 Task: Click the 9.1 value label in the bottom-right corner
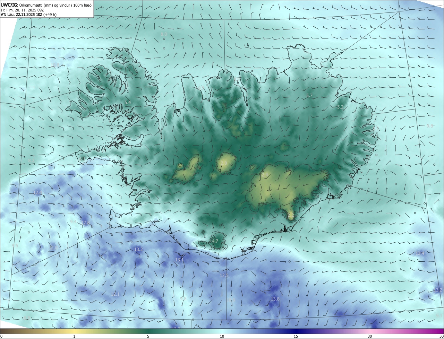(439, 315)
